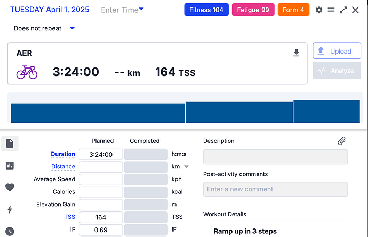Click the TUESDAY April 1, 2025 date
368x237 pixels.
click(50, 10)
